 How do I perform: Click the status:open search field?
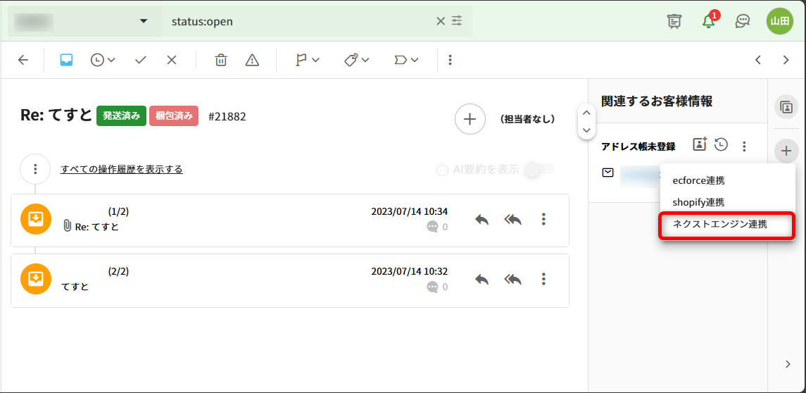click(x=299, y=21)
